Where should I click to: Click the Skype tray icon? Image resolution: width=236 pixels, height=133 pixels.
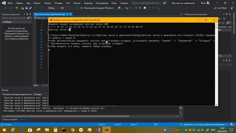165,130
